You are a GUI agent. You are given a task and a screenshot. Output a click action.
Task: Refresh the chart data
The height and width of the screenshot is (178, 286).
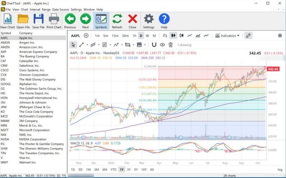117,19
